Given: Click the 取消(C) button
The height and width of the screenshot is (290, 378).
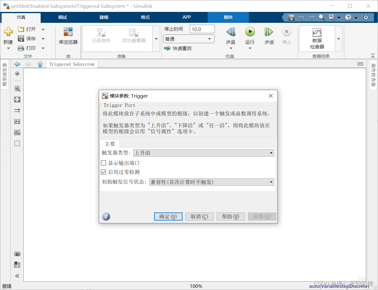Looking at the screenshot, I should click(199, 216).
